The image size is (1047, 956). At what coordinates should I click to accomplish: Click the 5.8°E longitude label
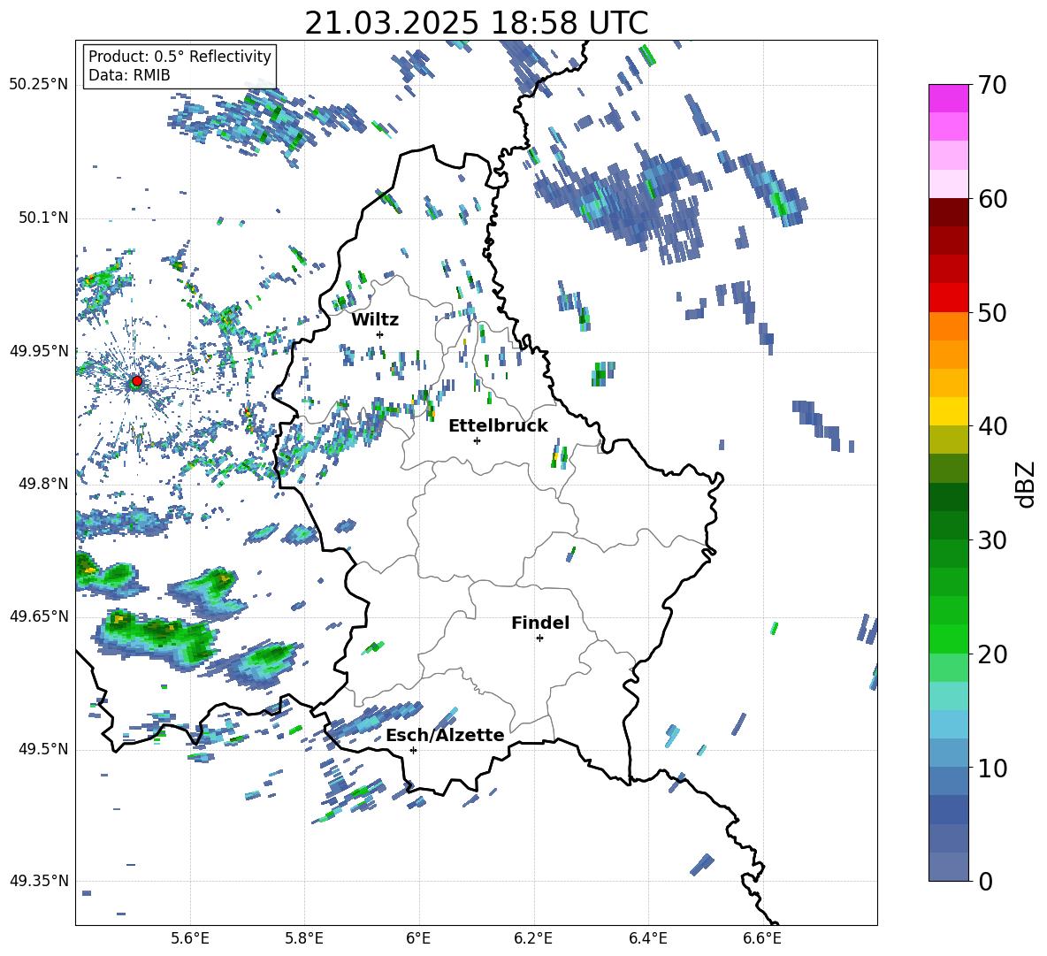pos(304,938)
